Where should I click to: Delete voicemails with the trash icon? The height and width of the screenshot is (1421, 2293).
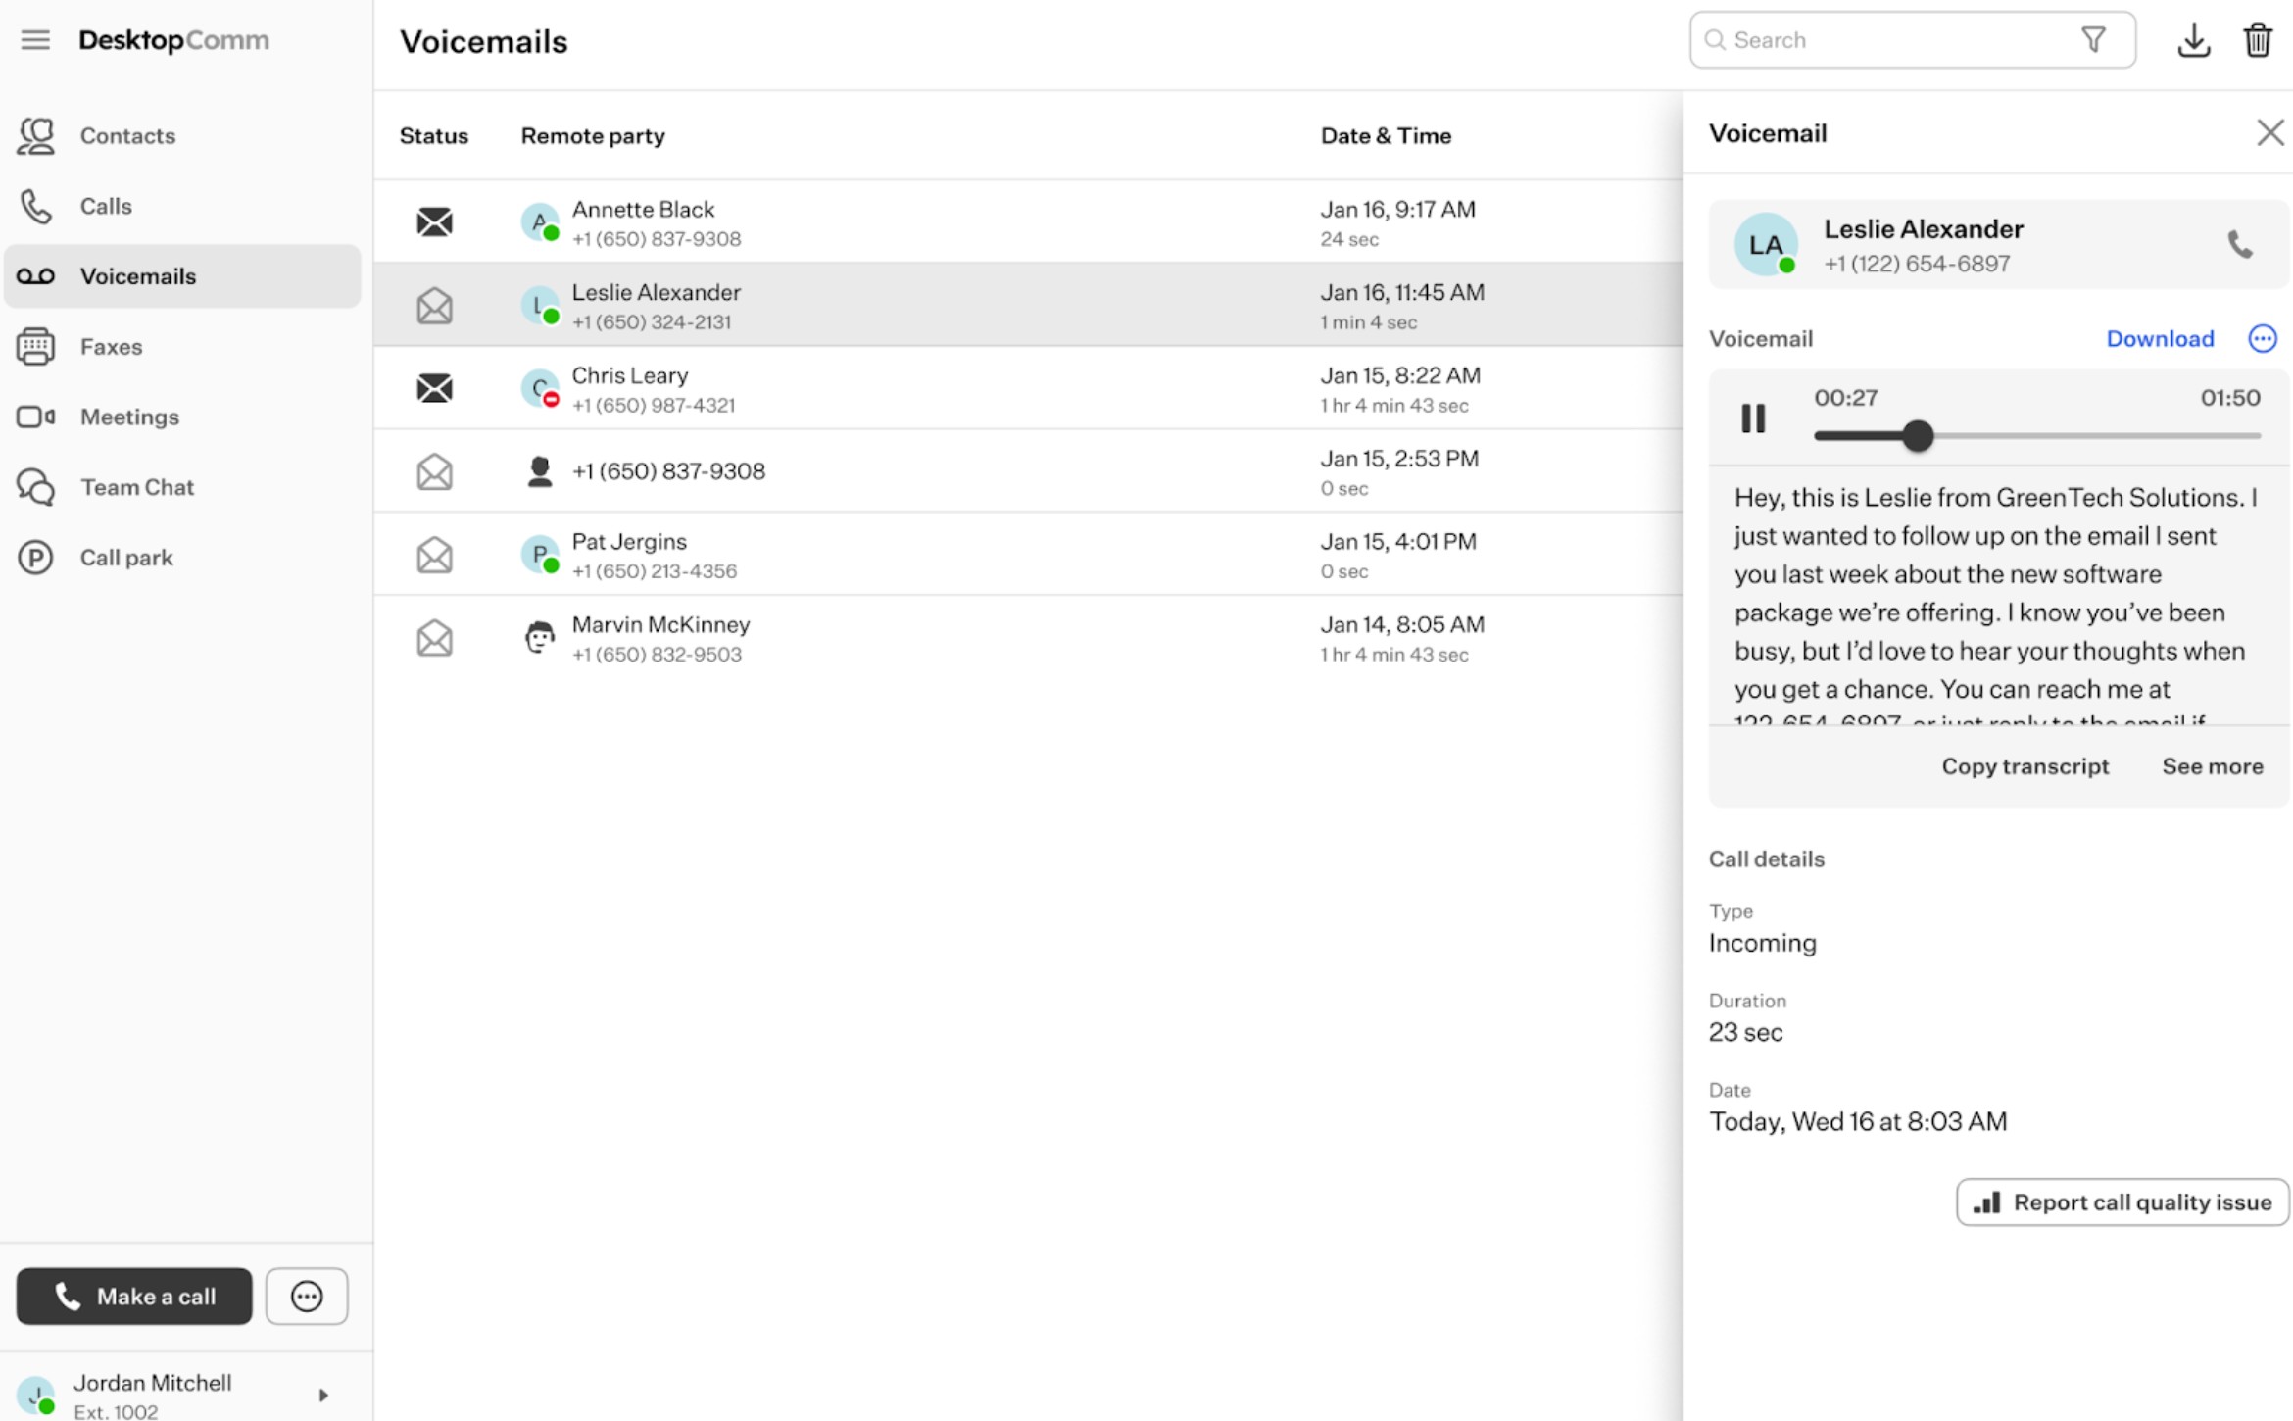pos(2258,40)
